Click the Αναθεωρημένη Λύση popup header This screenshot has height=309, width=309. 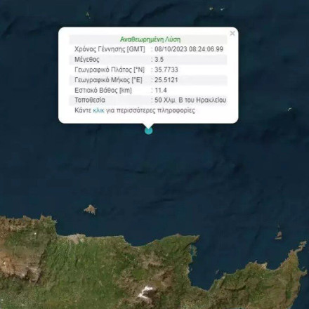[x=150, y=39]
